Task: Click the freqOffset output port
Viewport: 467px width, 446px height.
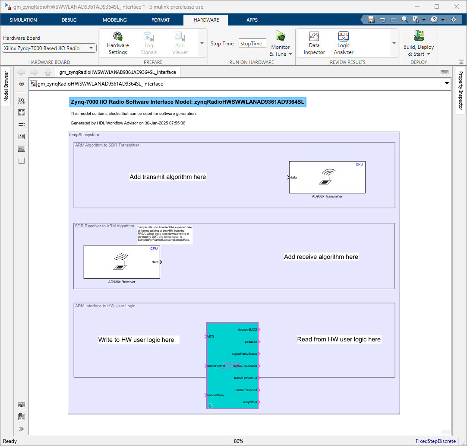Action: (x=259, y=402)
